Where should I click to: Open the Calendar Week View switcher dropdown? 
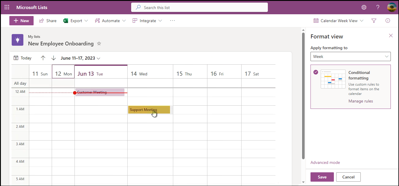point(339,21)
